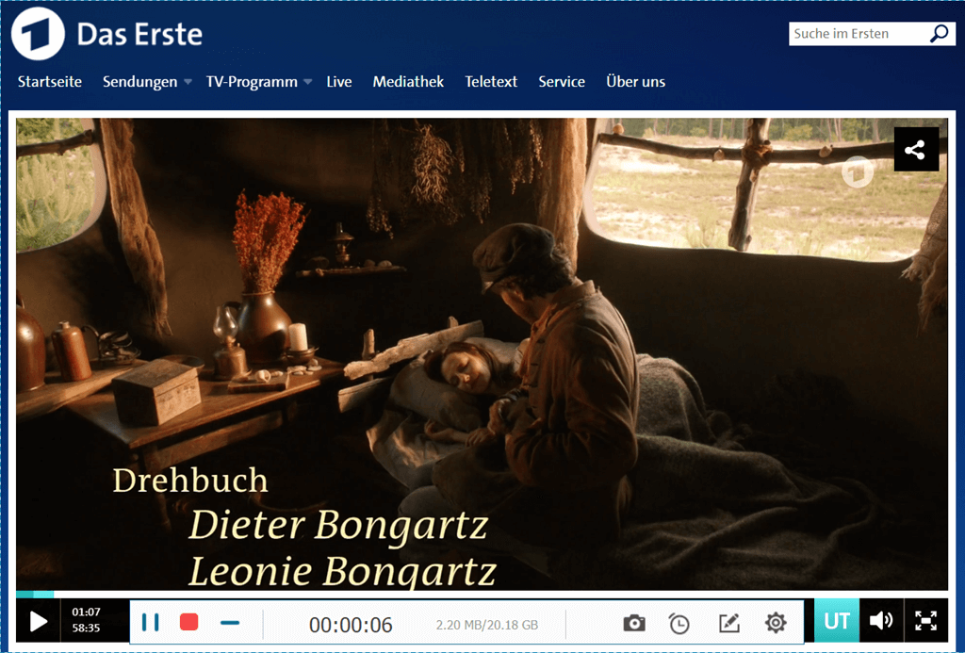This screenshot has height=653, width=965.
Task: Open the Live menu item
Action: click(x=339, y=82)
